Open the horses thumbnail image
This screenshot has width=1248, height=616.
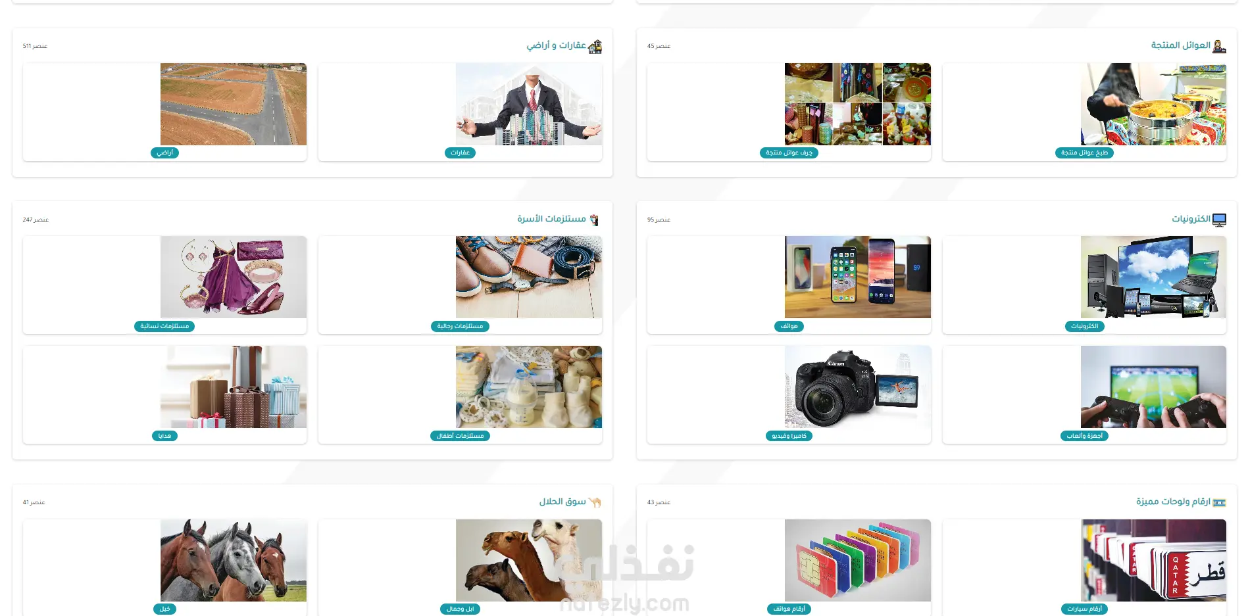tap(234, 561)
